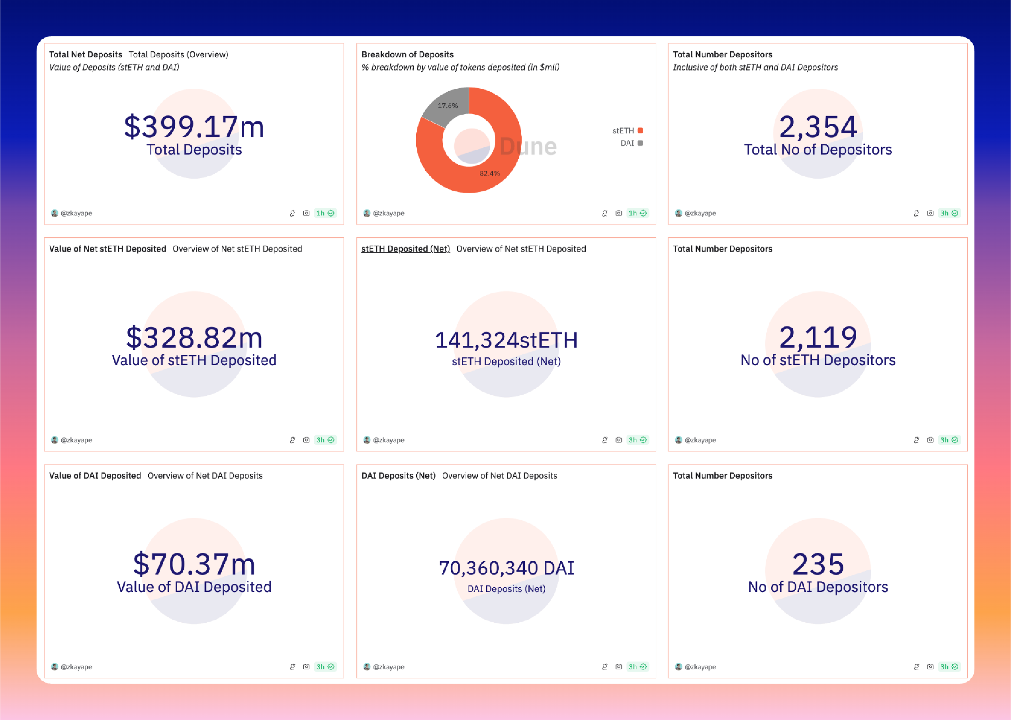
Task: Click camera icon on Value of stETH Deposited card
Action: (x=306, y=440)
